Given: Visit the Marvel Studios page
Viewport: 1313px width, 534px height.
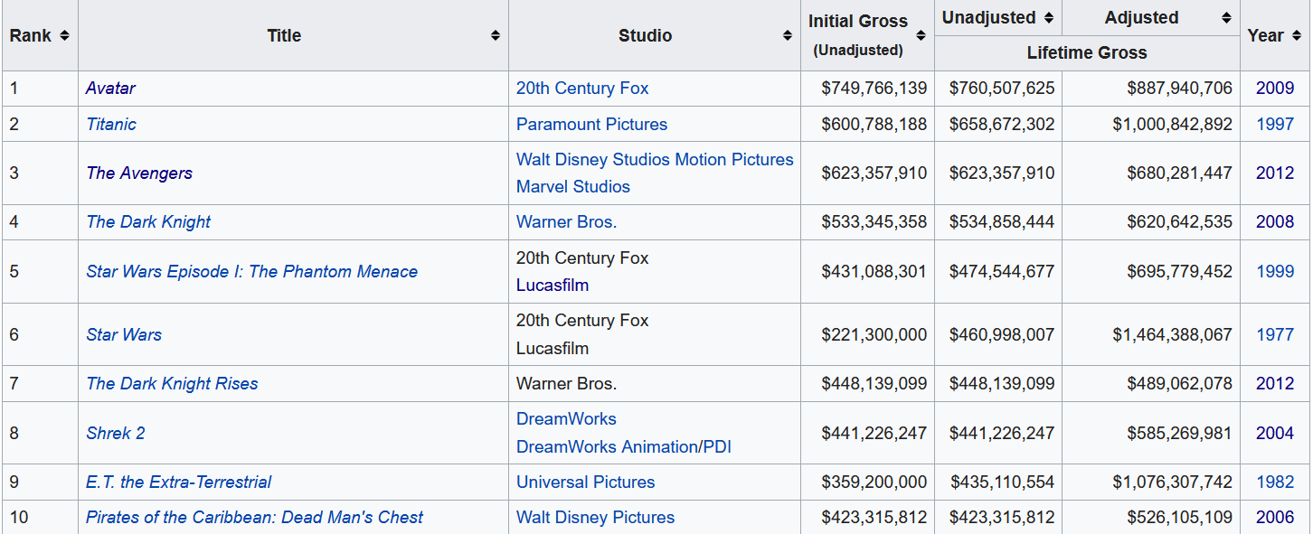Looking at the screenshot, I should 575,186.
